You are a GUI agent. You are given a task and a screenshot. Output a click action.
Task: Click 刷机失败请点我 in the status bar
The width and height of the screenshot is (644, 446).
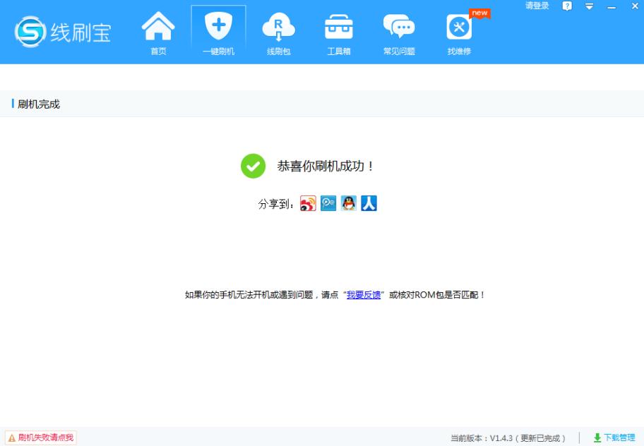click(x=40, y=438)
